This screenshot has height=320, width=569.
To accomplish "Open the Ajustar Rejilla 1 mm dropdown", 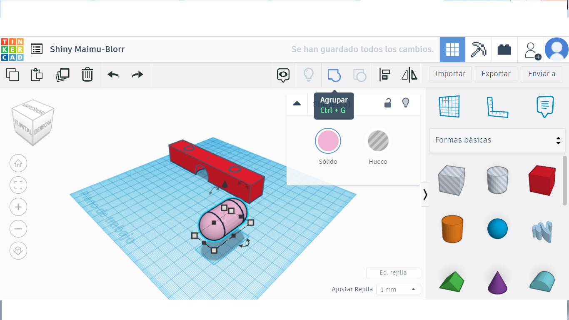I will coord(398,289).
